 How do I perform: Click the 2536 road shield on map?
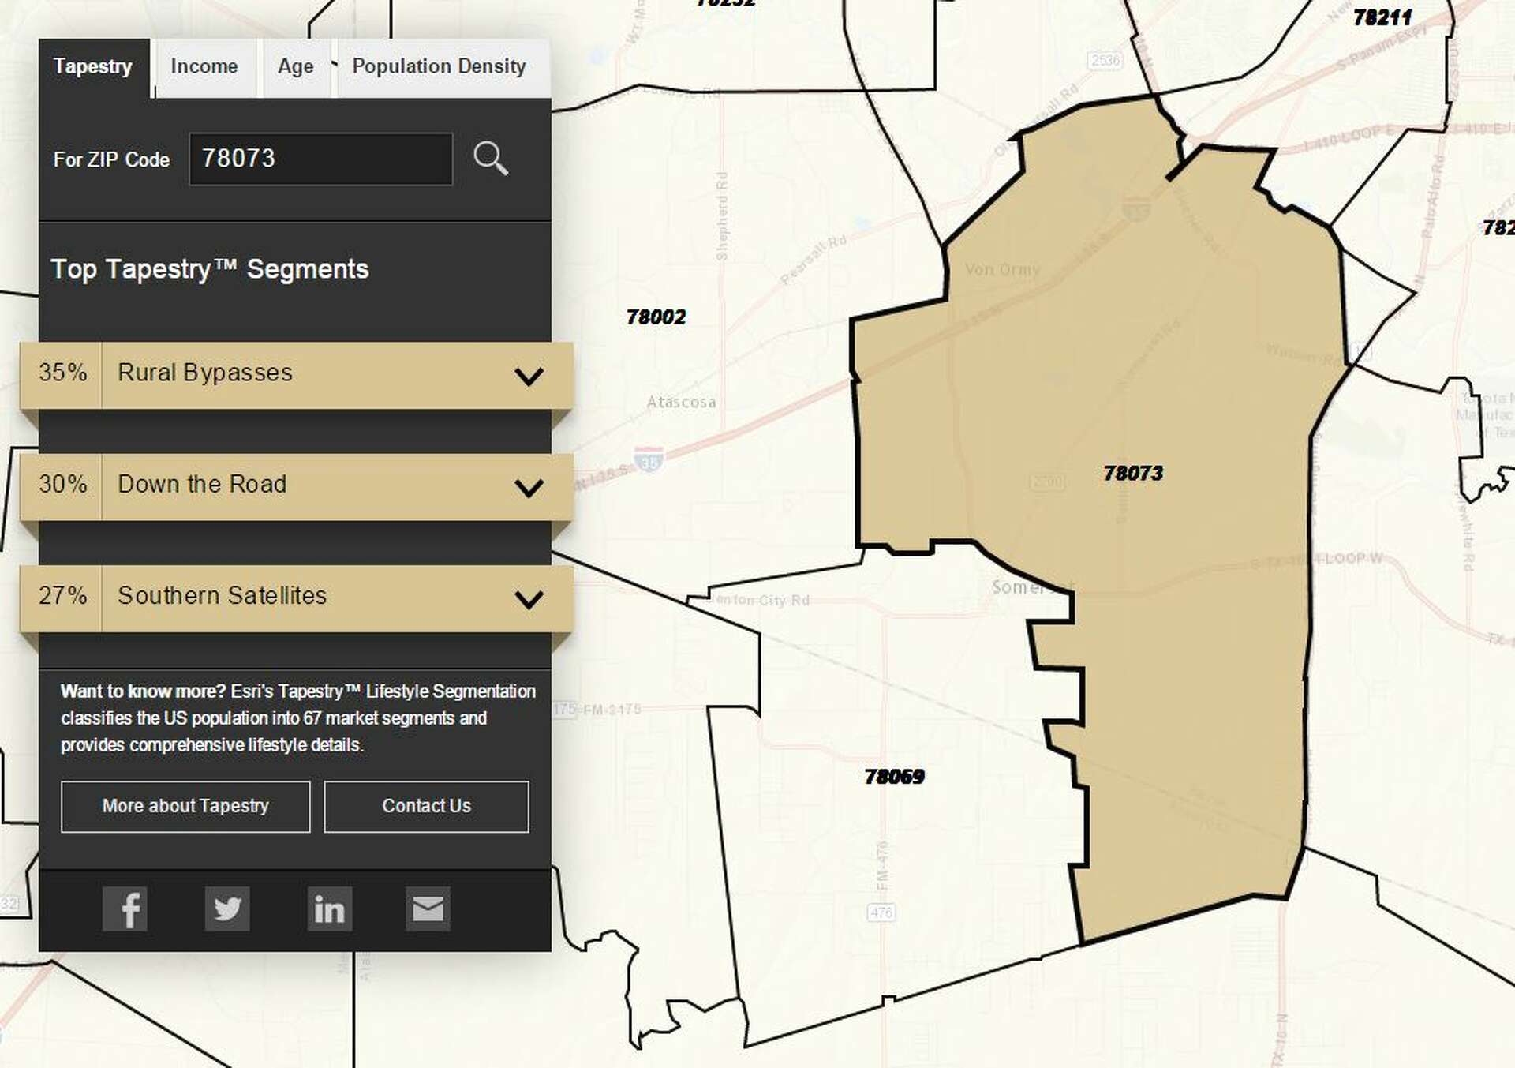1105,60
